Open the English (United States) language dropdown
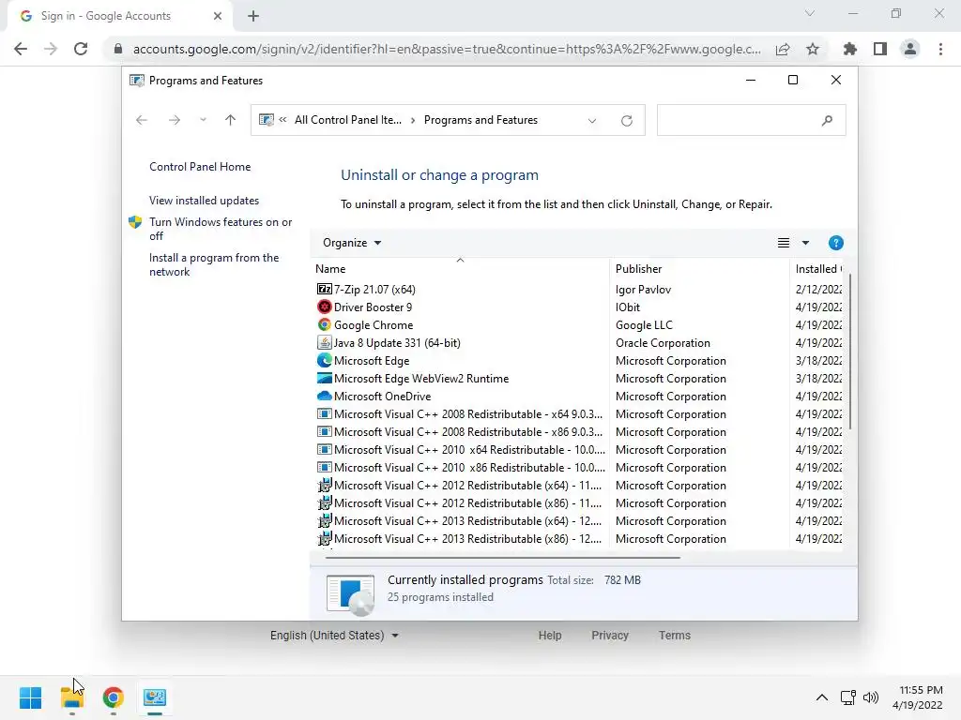The image size is (961, 720). tap(335, 636)
